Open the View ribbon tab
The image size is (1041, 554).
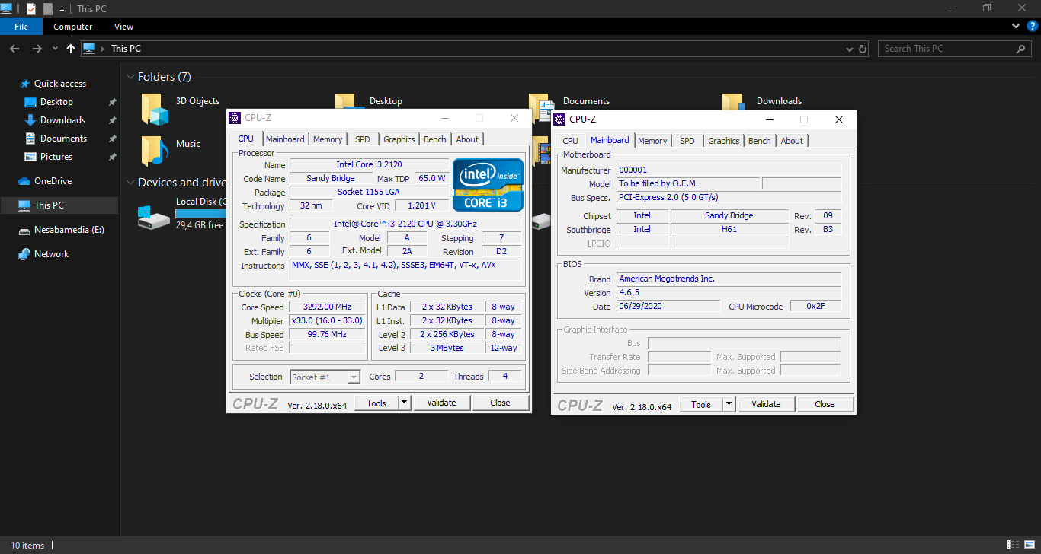[123, 27]
